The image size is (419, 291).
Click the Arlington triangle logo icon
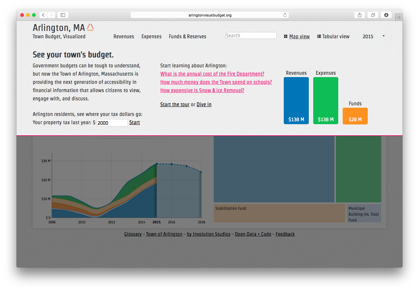90,27
